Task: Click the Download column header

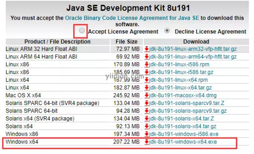Action: (196, 42)
